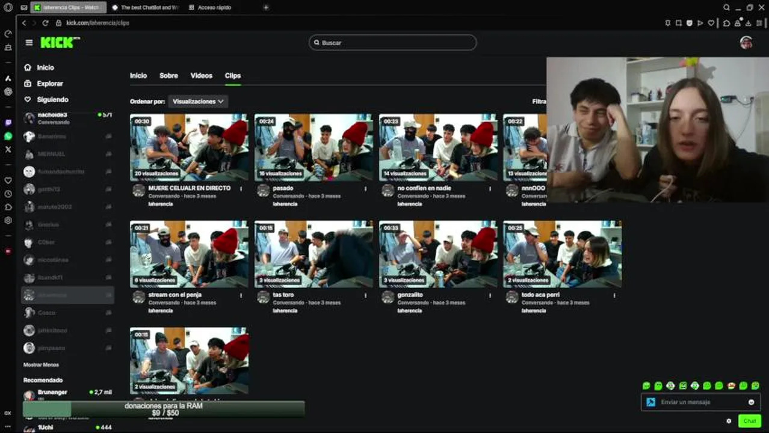Click the first green chat emote
The width and height of the screenshot is (769, 433).
[x=646, y=385]
